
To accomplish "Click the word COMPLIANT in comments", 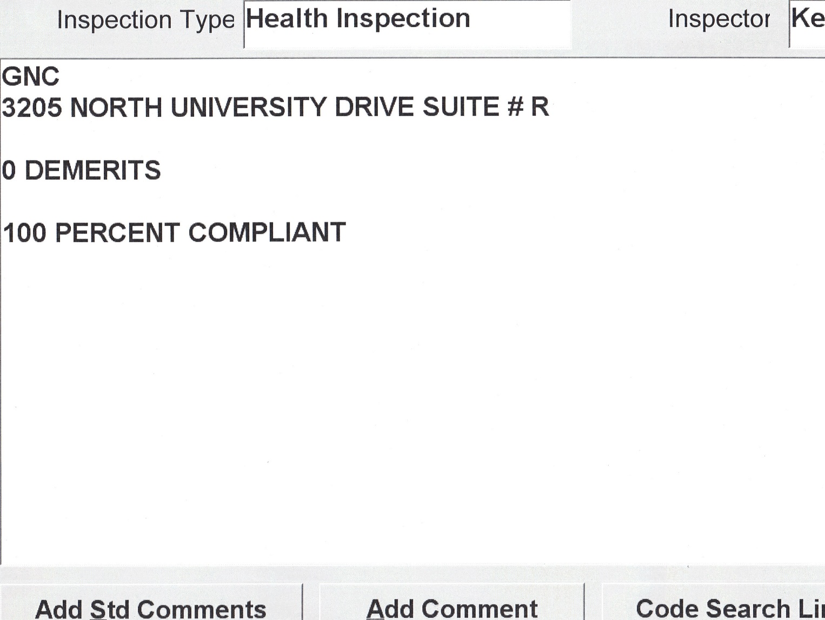I will 267,233.
